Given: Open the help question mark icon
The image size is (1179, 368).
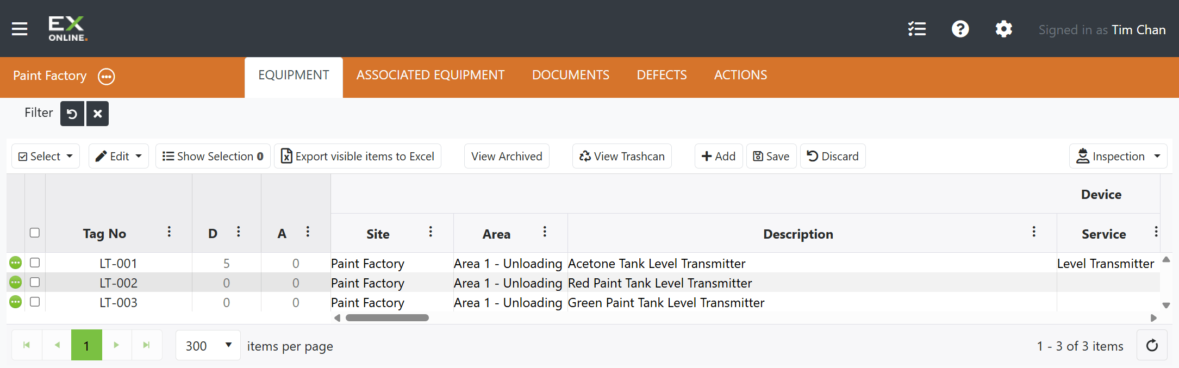Looking at the screenshot, I should point(960,29).
